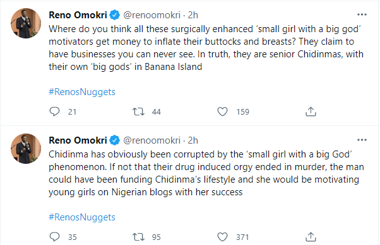Open the 2h timestamp of first tweet
The height and width of the screenshot is (245, 380).
pyautogui.click(x=193, y=15)
